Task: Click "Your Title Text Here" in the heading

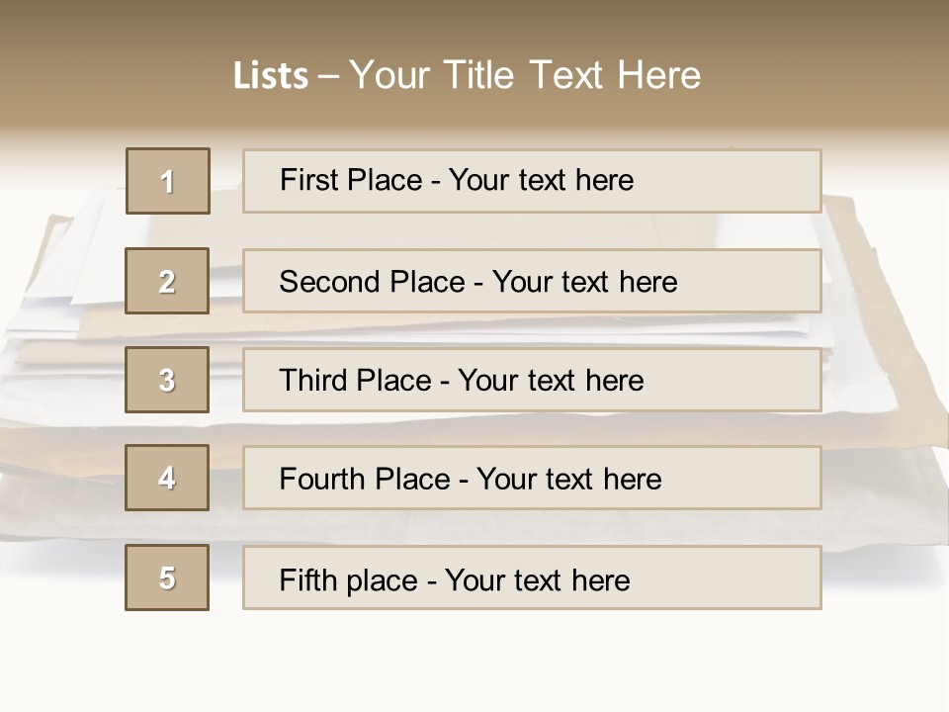Action: pyautogui.click(x=525, y=76)
